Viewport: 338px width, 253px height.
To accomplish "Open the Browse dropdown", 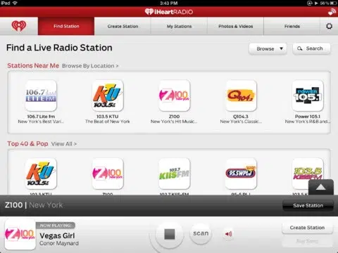I will click(x=268, y=48).
